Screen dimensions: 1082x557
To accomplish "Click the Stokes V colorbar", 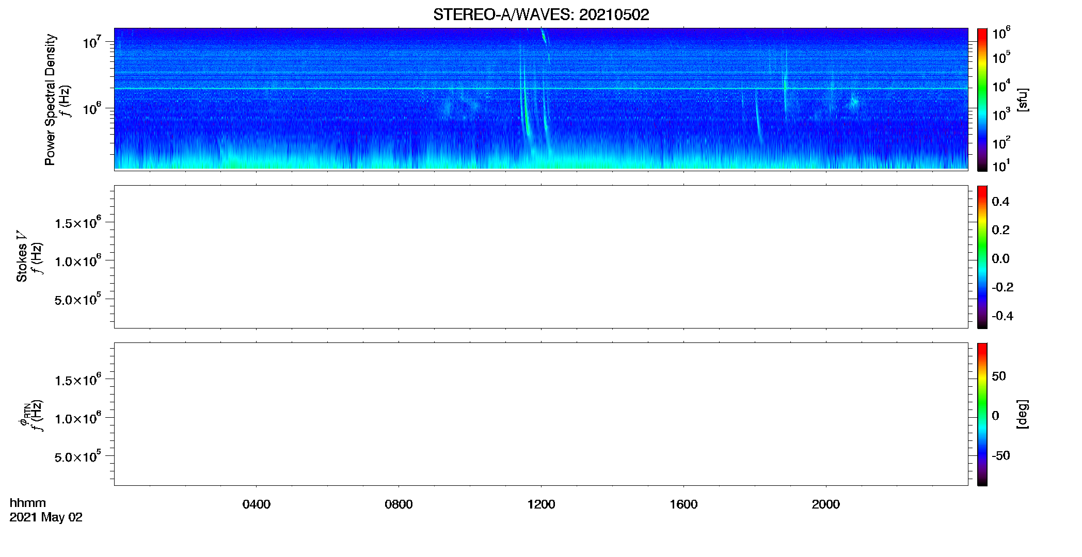I will 982,257.
